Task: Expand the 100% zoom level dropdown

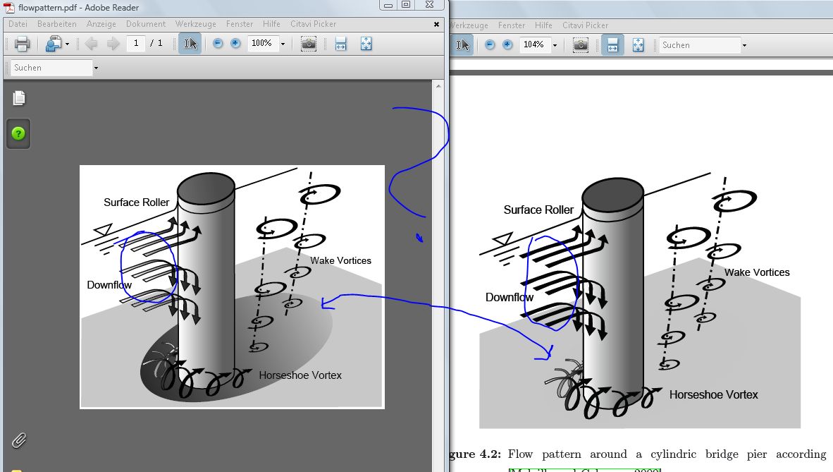Action: tap(283, 44)
